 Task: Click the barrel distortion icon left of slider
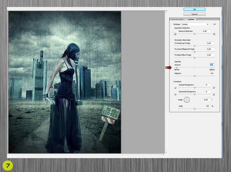pos(175,34)
